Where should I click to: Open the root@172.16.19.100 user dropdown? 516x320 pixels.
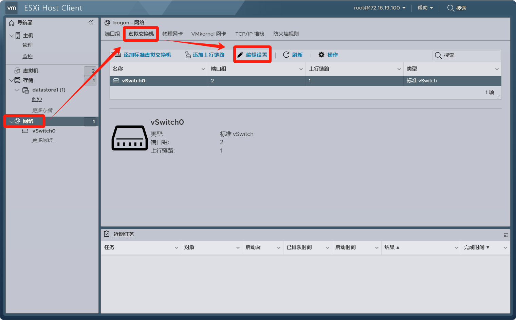(380, 8)
